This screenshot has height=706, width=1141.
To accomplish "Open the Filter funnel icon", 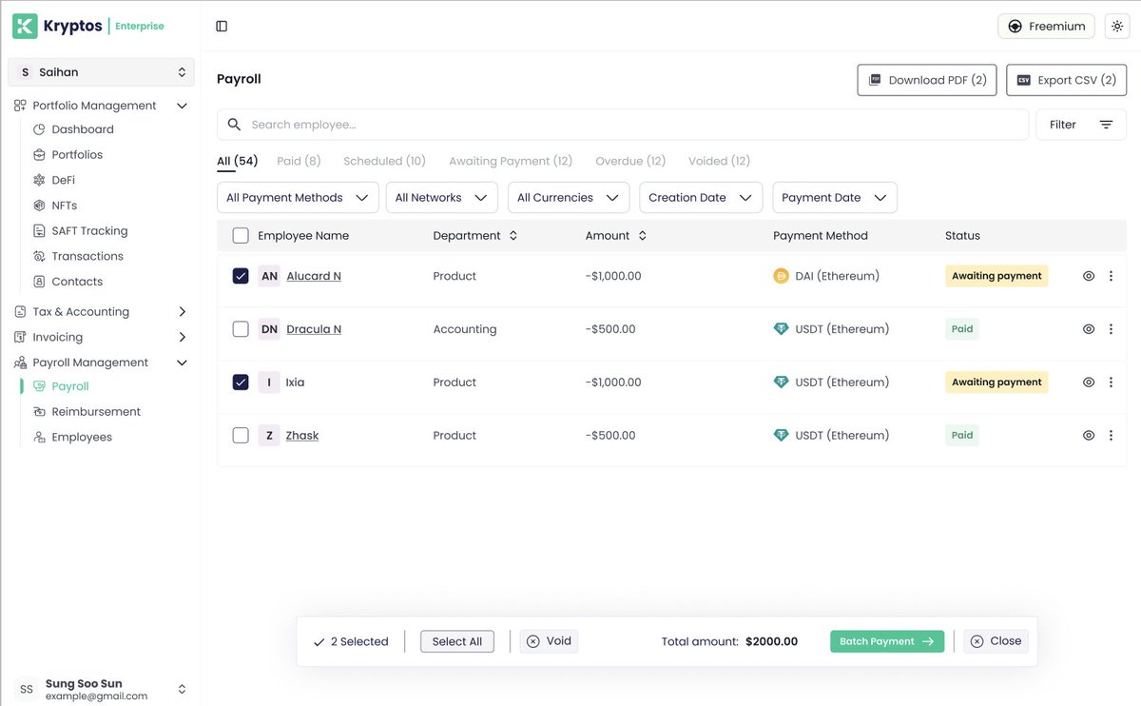I will pos(1104,124).
